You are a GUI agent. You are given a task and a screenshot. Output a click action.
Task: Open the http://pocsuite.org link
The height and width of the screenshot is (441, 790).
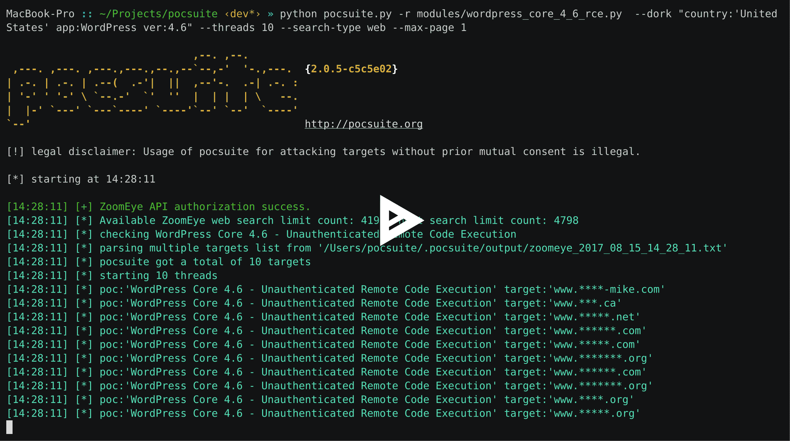point(364,124)
